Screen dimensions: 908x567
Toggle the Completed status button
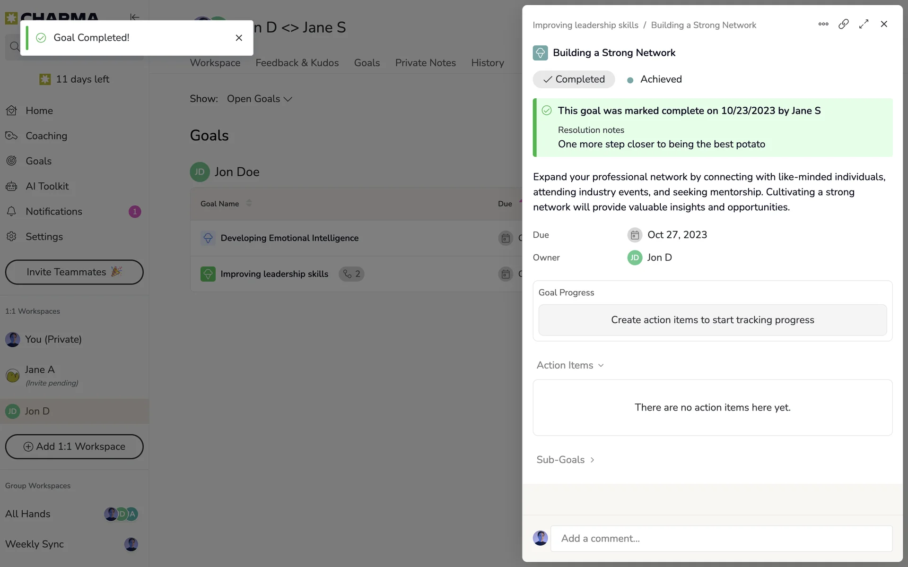(x=574, y=79)
